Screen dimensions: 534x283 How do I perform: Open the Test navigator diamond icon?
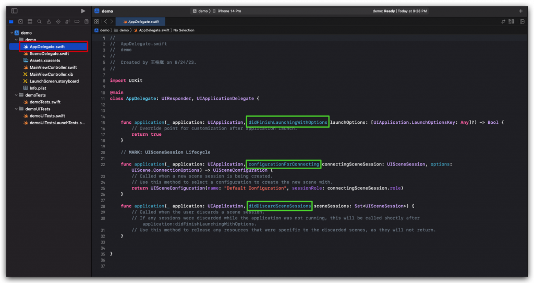pyautogui.click(x=58, y=21)
